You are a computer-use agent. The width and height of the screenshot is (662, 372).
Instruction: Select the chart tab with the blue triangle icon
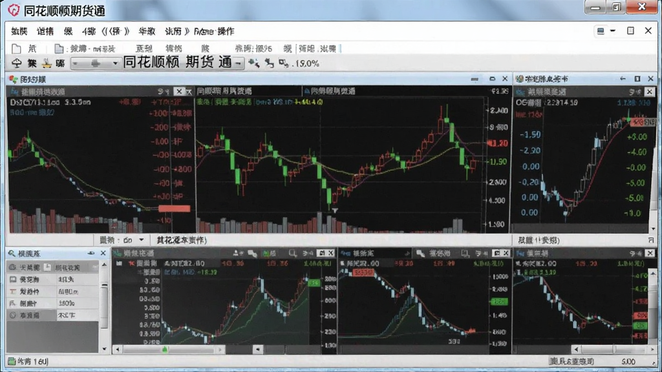click(330, 91)
